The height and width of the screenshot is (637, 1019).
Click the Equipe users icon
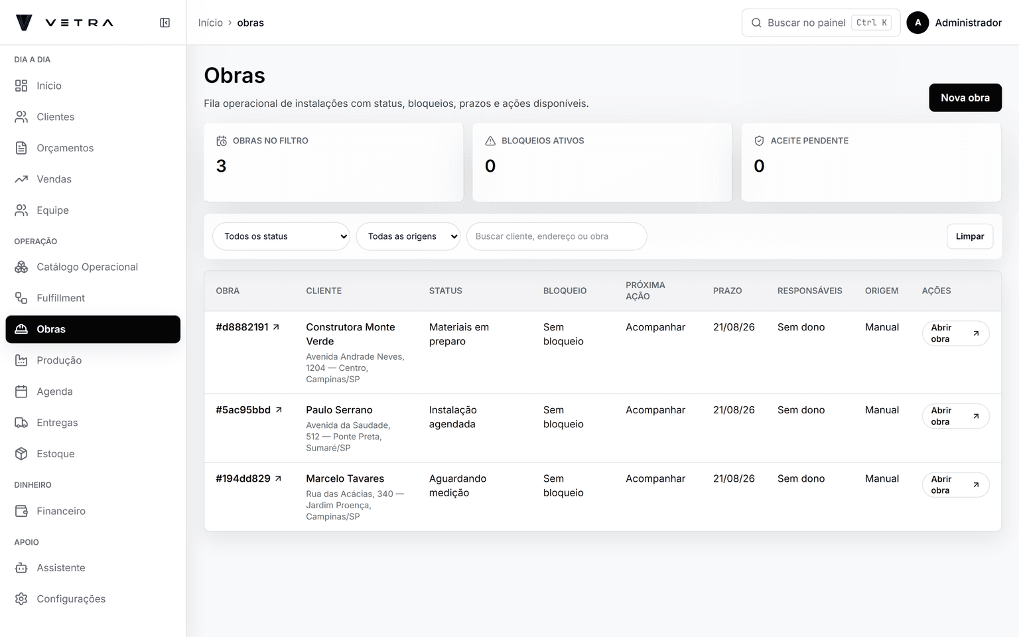point(21,210)
